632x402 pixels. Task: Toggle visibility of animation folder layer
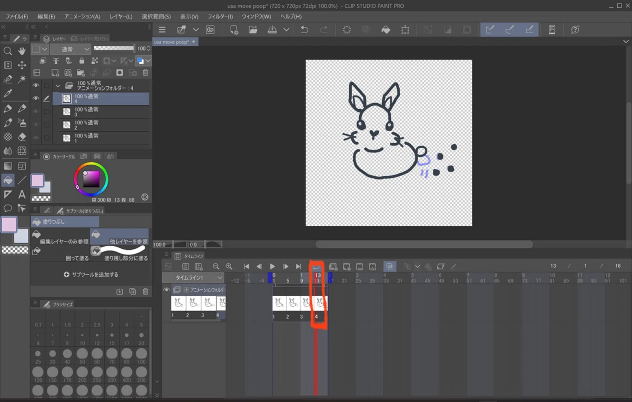pos(36,85)
